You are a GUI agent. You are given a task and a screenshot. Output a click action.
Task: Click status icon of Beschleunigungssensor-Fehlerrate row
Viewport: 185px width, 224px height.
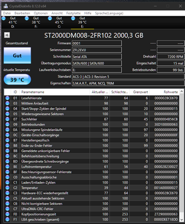(7, 172)
